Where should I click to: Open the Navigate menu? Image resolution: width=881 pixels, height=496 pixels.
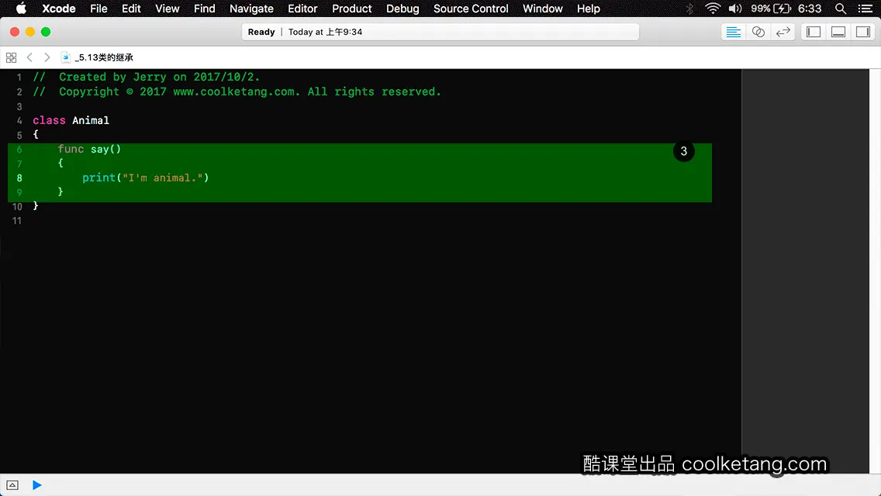[251, 9]
